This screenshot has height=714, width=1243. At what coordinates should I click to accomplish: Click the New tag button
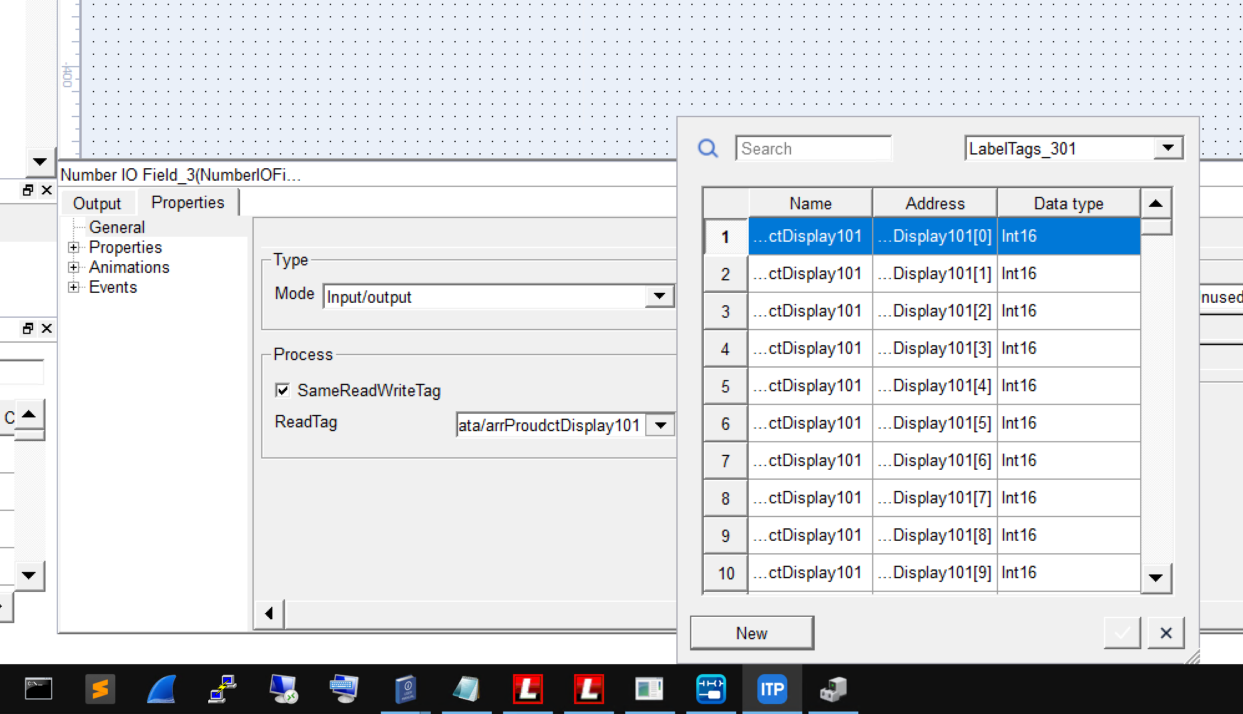(751, 633)
